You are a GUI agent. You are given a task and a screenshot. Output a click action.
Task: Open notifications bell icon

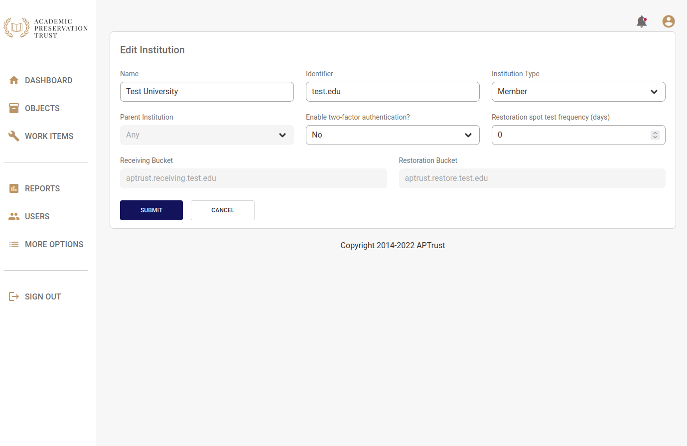(642, 21)
